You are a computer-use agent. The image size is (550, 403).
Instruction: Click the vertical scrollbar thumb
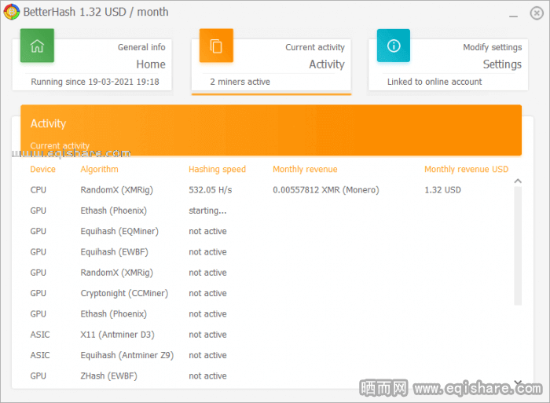pyautogui.click(x=517, y=244)
